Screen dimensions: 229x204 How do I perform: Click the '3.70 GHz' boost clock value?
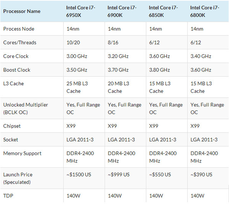[118, 70]
